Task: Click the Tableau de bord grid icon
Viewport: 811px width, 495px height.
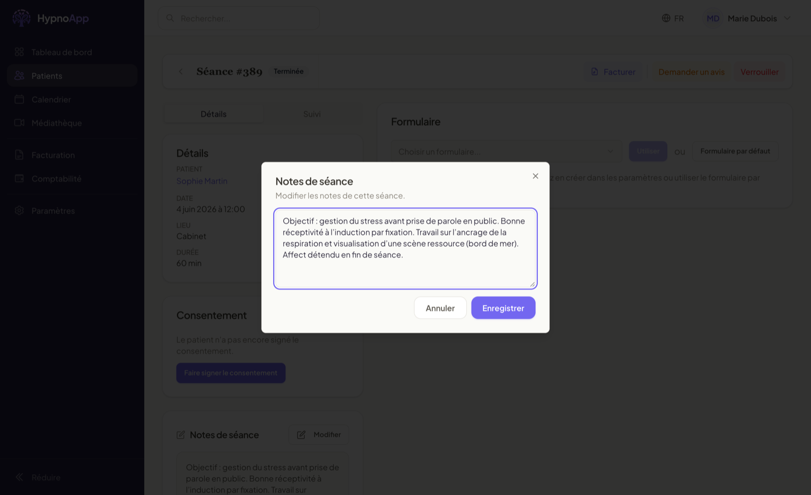Action: pos(19,52)
